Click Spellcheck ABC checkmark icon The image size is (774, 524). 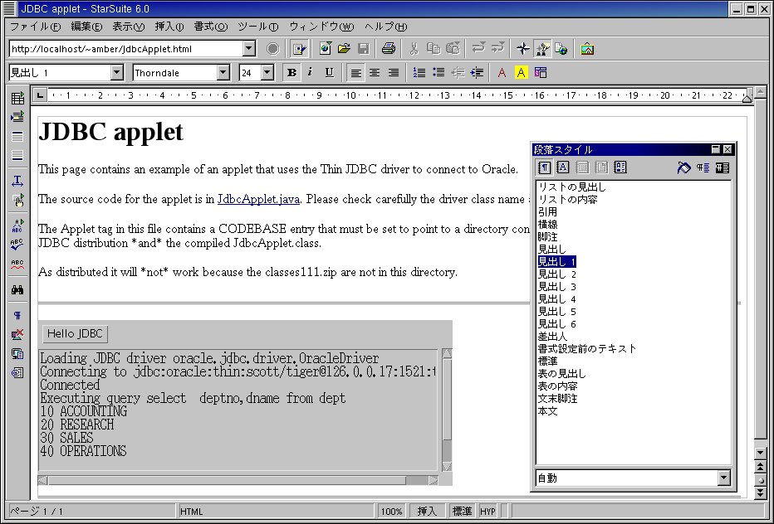pos(17,245)
